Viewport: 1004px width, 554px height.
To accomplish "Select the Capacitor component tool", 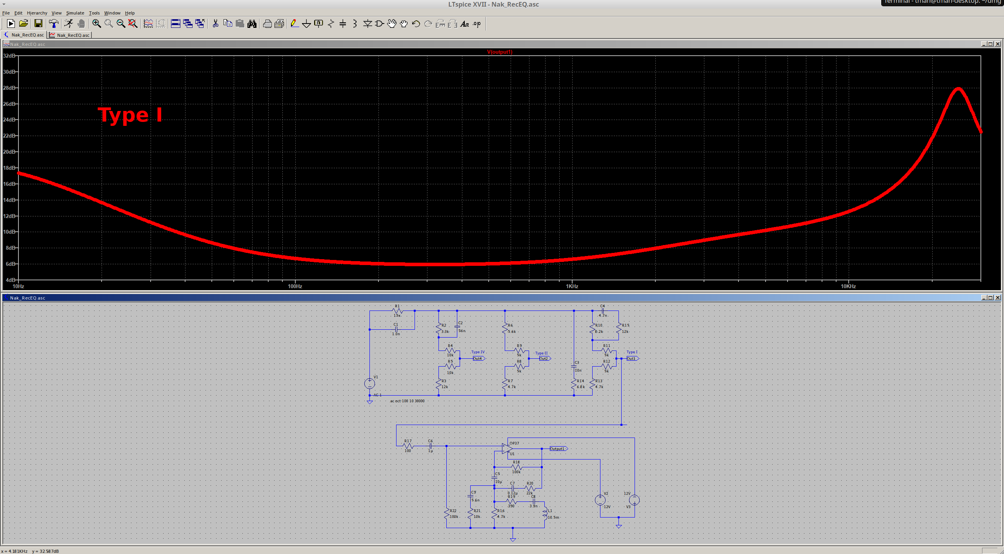I will point(342,24).
